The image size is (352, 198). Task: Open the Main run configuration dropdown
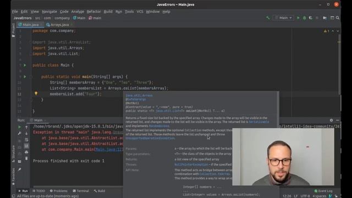pyautogui.click(x=284, y=18)
